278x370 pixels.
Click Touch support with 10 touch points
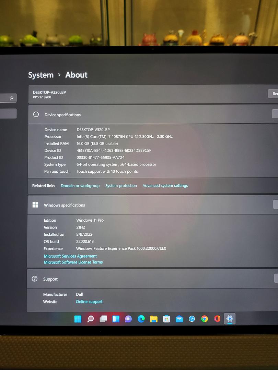click(107, 171)
